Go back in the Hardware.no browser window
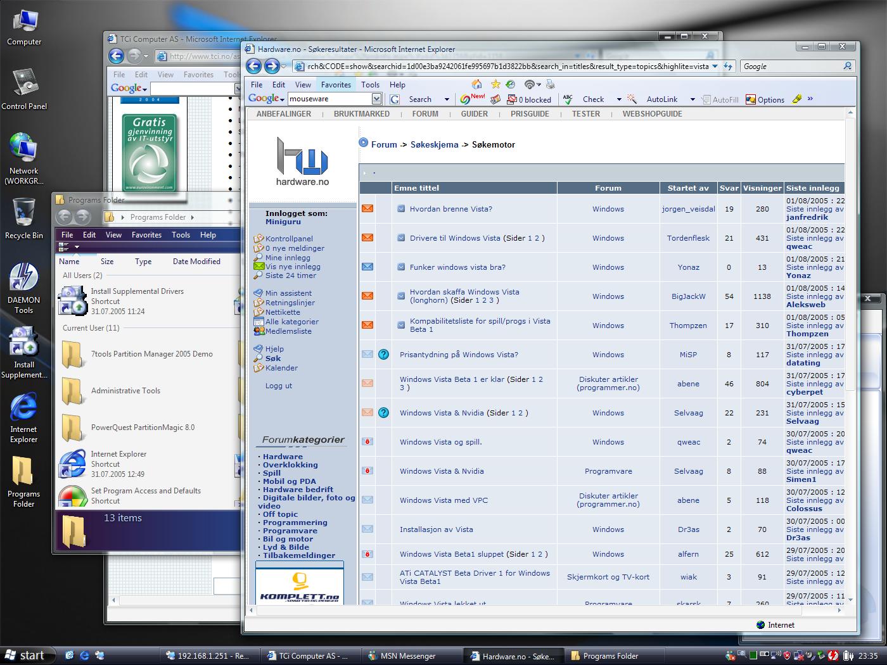Image resolution: width=887 pixels, height=665 pixels. coord(253,66)
